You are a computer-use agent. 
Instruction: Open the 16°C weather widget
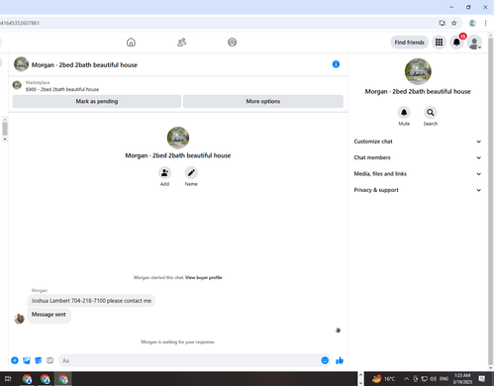click(383, 379)
